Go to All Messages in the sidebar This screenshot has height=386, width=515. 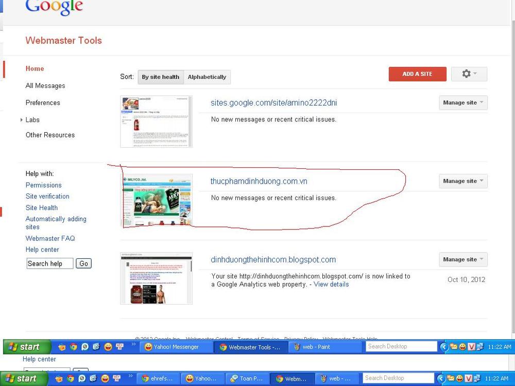click(45, 86)
